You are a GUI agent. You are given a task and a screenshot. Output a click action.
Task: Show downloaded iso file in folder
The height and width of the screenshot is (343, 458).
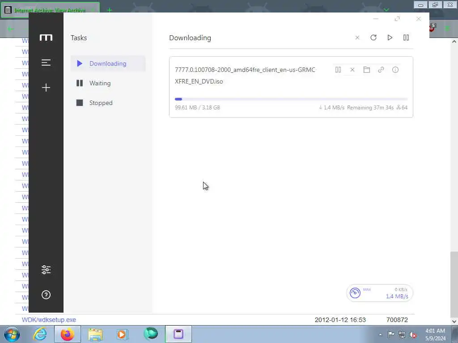pos(367,70)
